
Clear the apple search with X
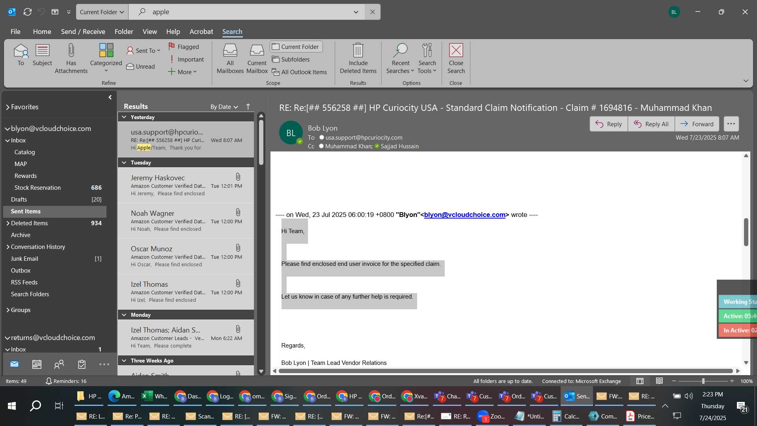[372, 12]
